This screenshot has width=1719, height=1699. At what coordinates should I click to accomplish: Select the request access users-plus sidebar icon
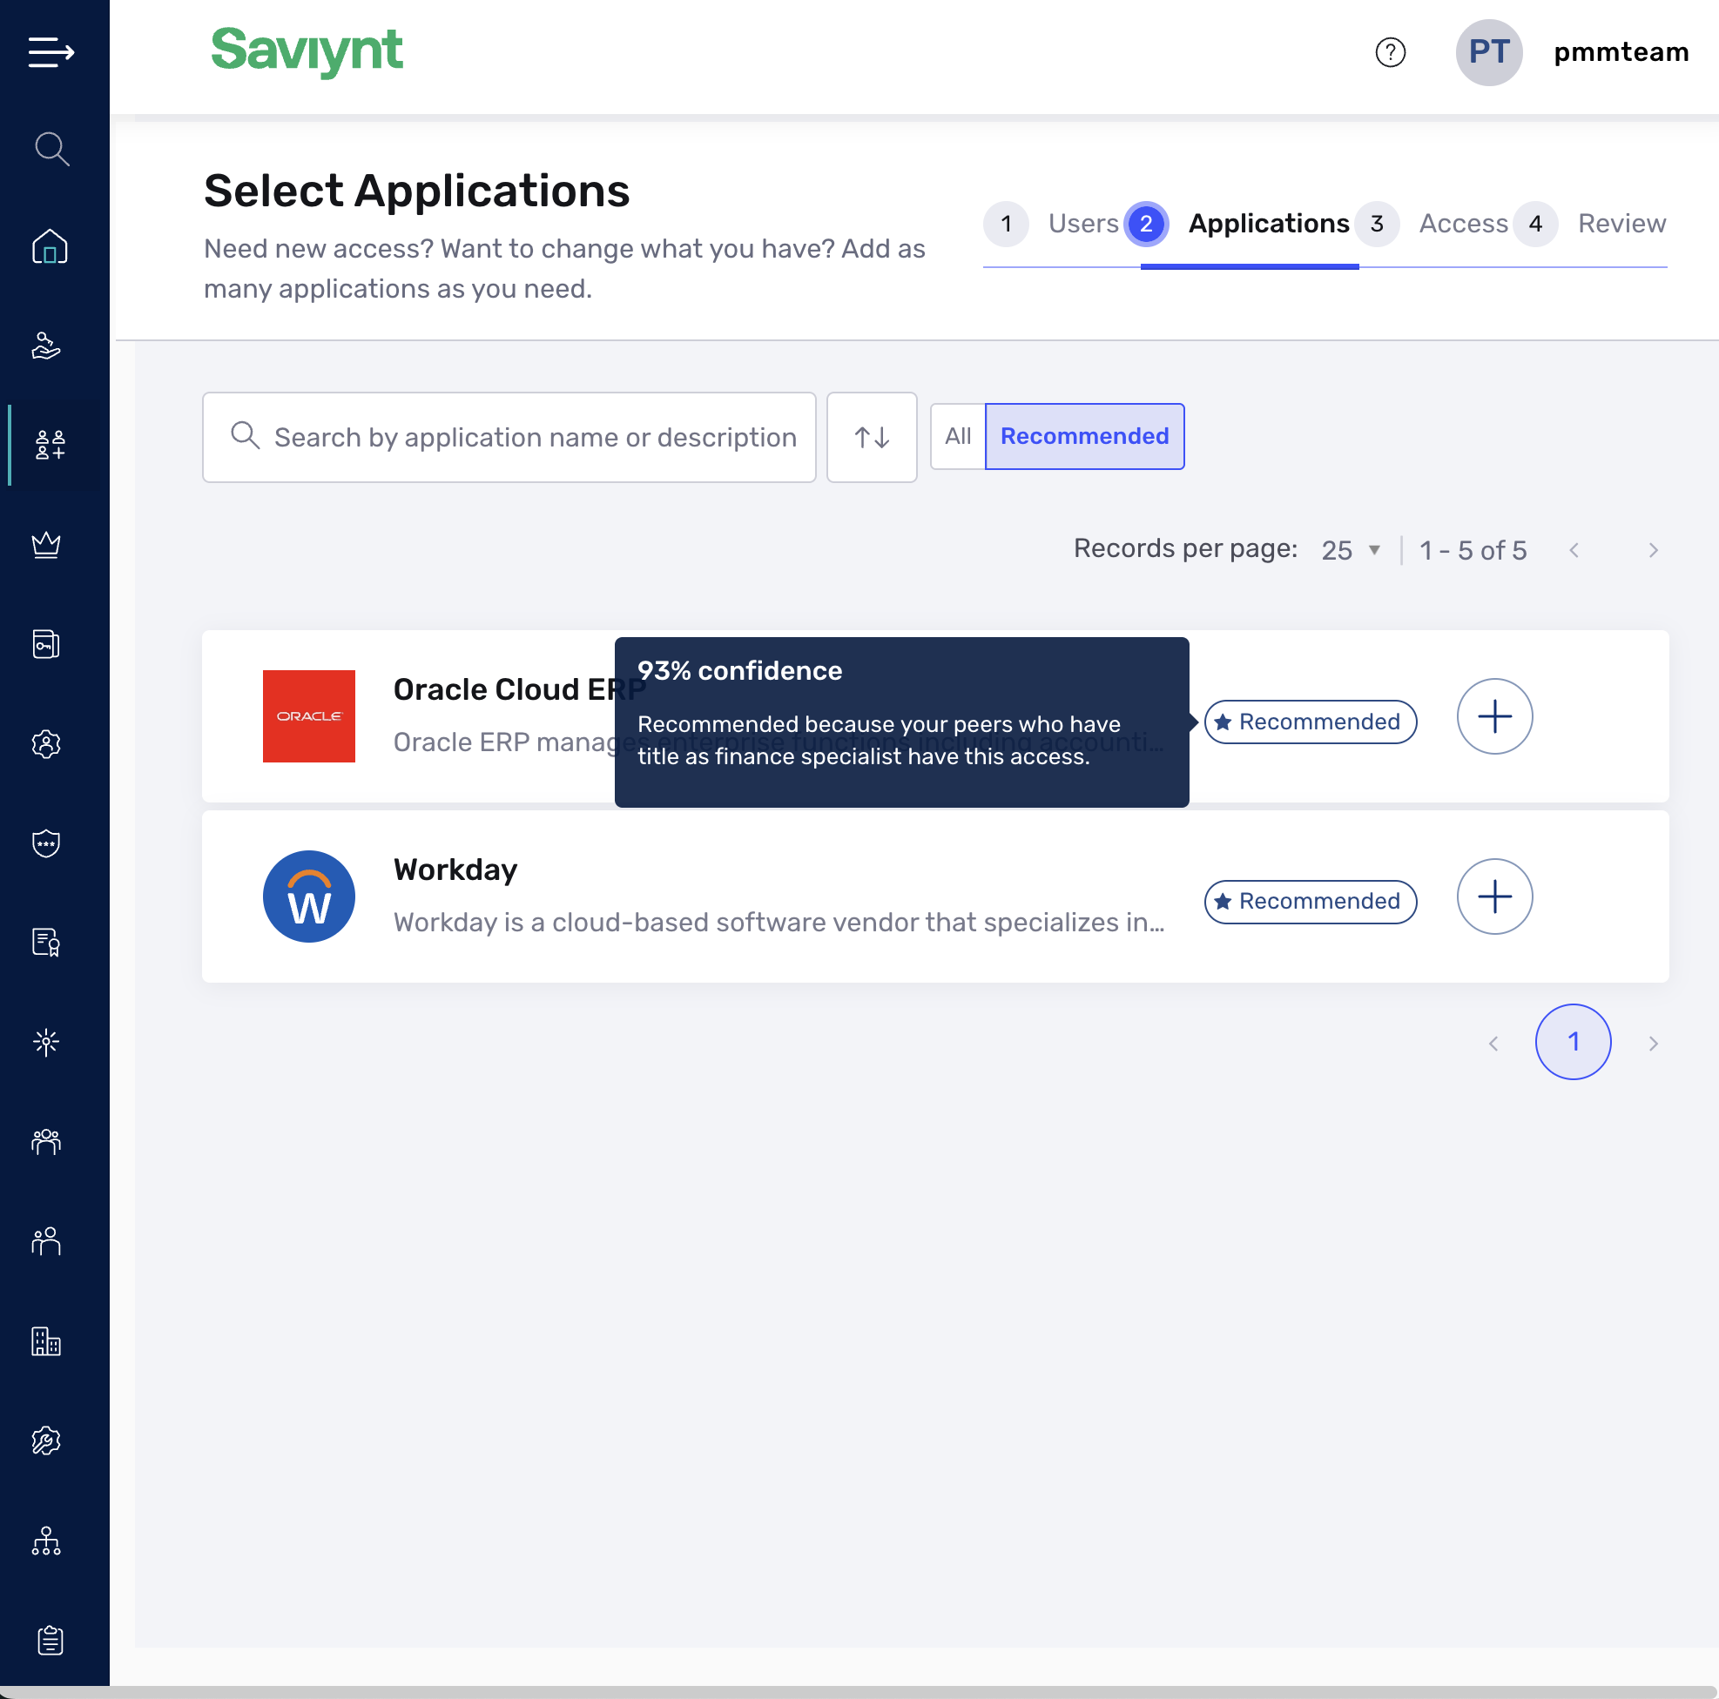50,445
